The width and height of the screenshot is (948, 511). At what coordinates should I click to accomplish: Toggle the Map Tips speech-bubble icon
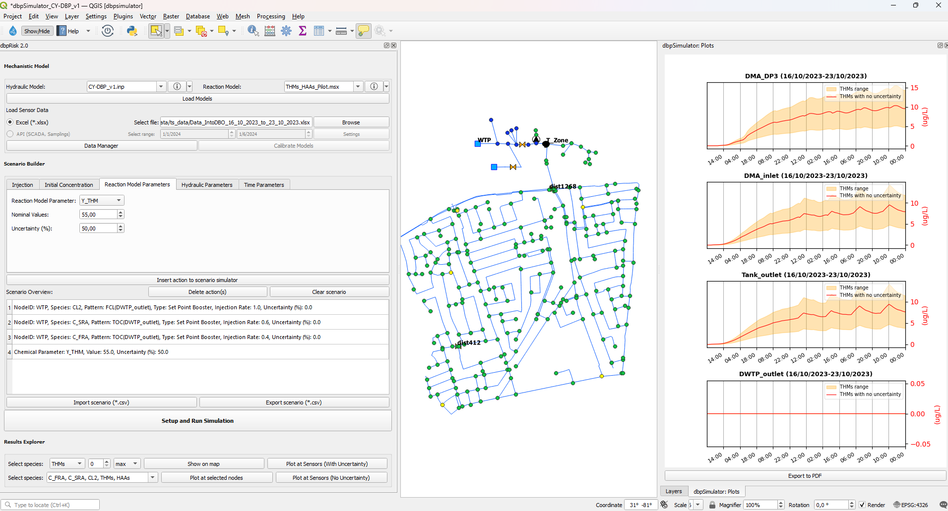(363, 31)
